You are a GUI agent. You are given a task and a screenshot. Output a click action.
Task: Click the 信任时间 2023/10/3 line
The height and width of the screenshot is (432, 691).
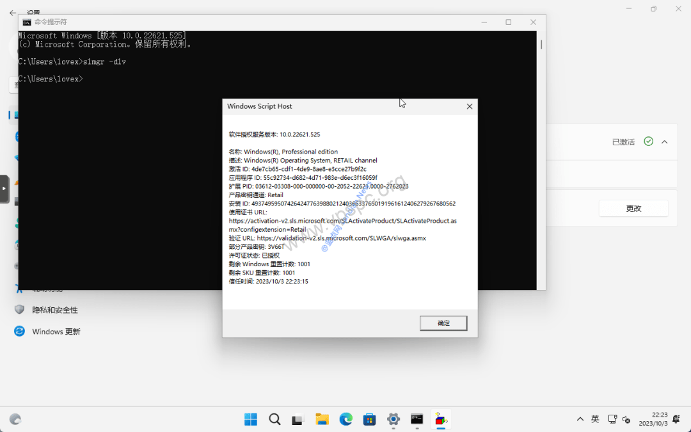coord(268,281)
